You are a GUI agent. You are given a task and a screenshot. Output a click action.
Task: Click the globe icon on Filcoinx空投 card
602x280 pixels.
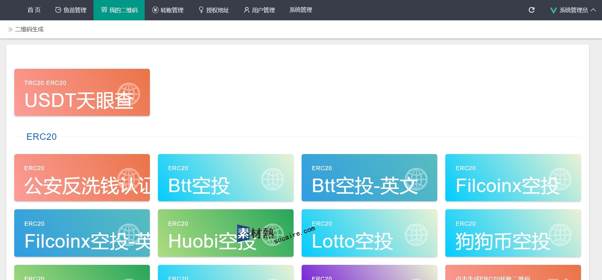(560, 179)
